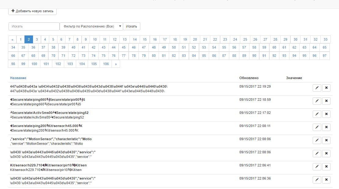Jump to last page 106
This screenshot has height=189, width=339.
106,64
